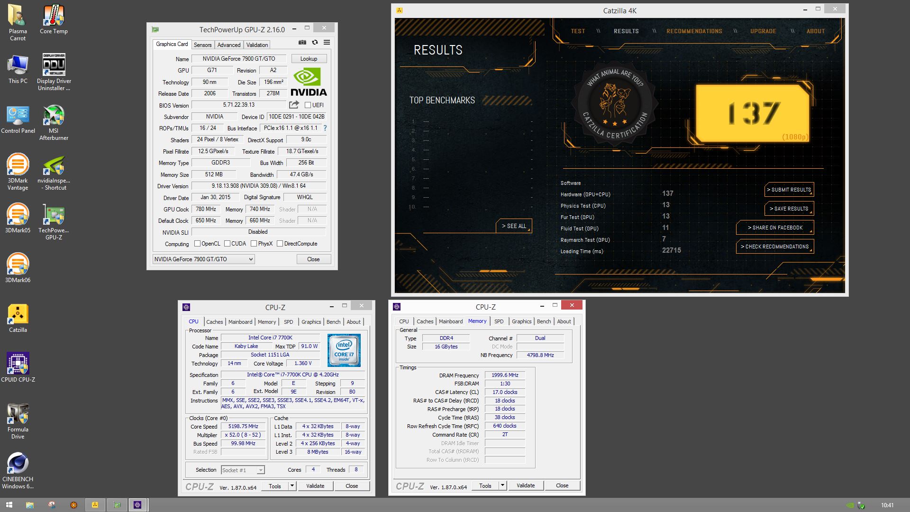
Task: Select the Catzilla desktop icon
Action: (x=18, y=318)
